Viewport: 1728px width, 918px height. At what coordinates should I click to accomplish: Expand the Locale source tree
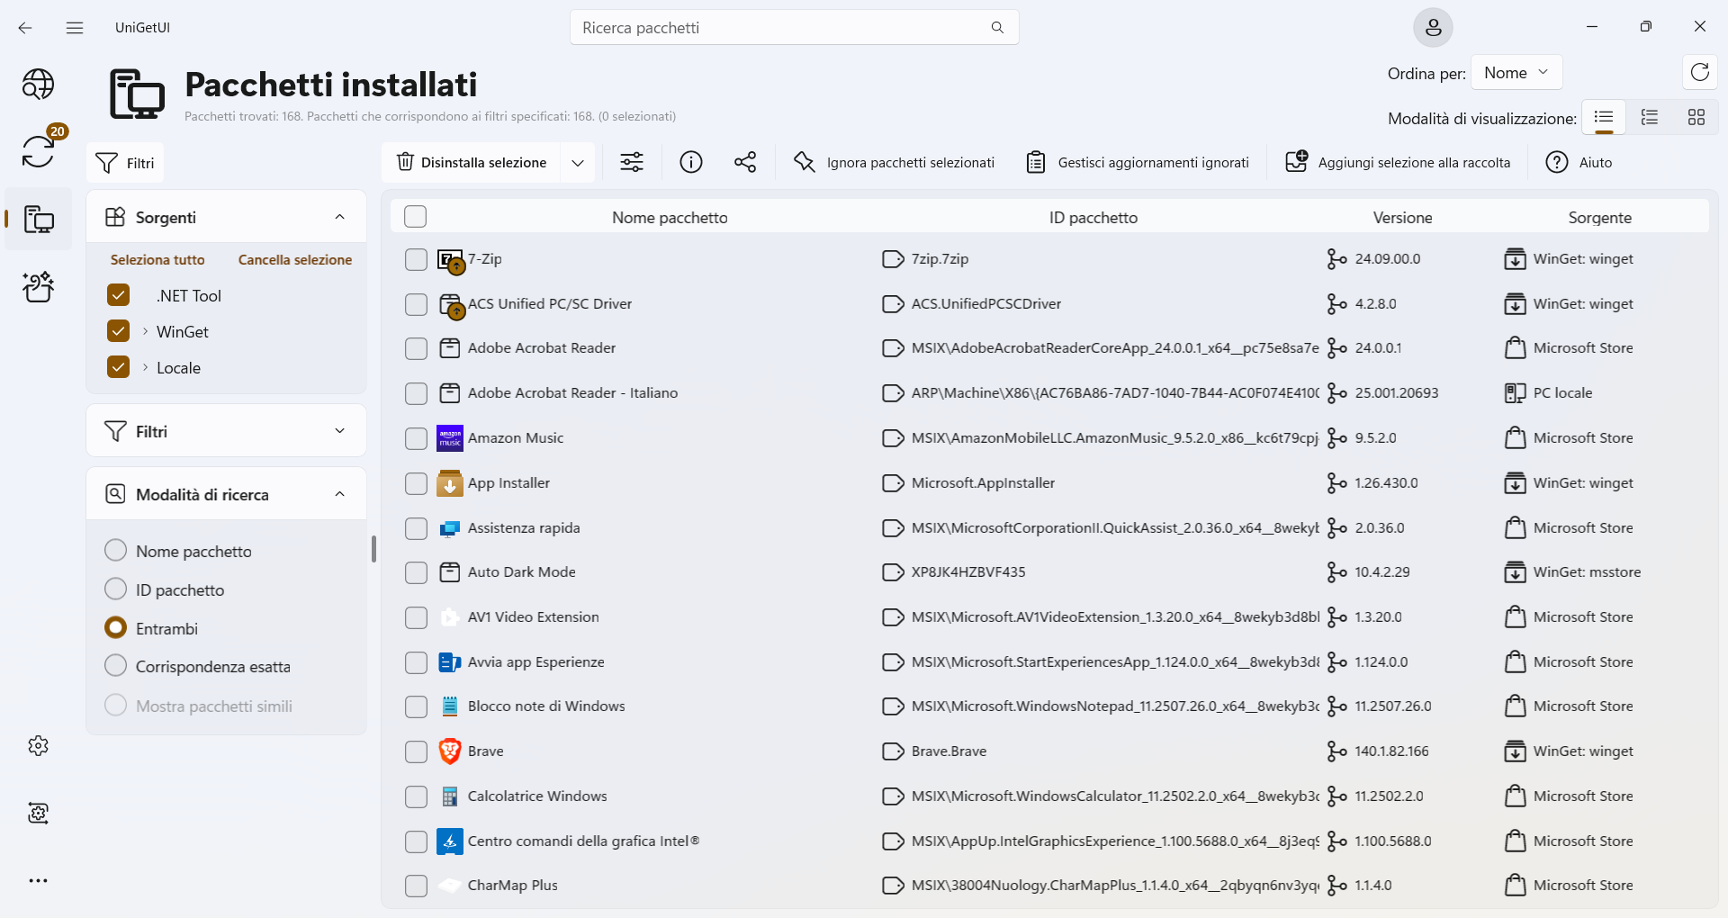(x=145, y=367)
